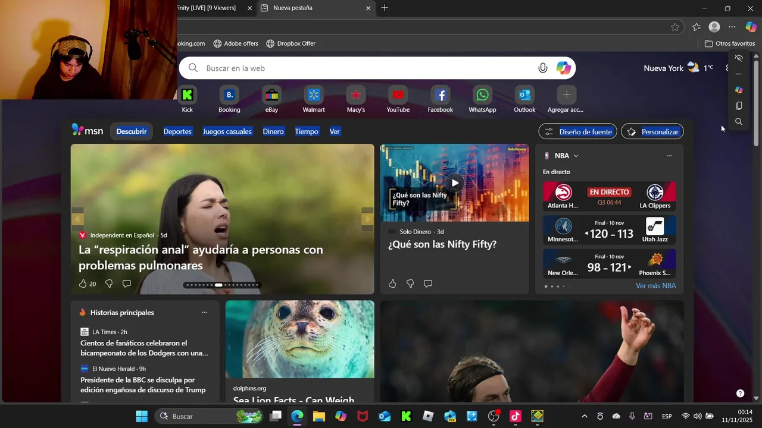Viewport: 762px width, 428px height.
Task: Open the Outlook shortcut tile
Action: [x=524, y=99]
